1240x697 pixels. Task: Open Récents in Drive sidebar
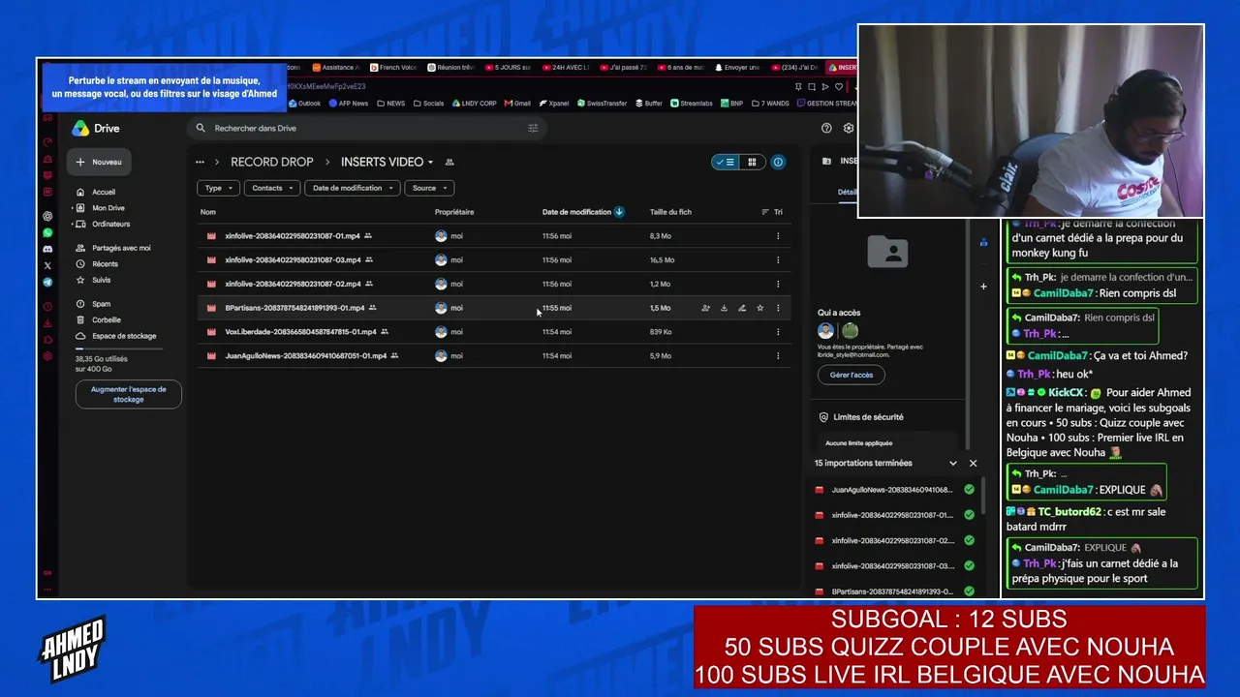(105, 264)
